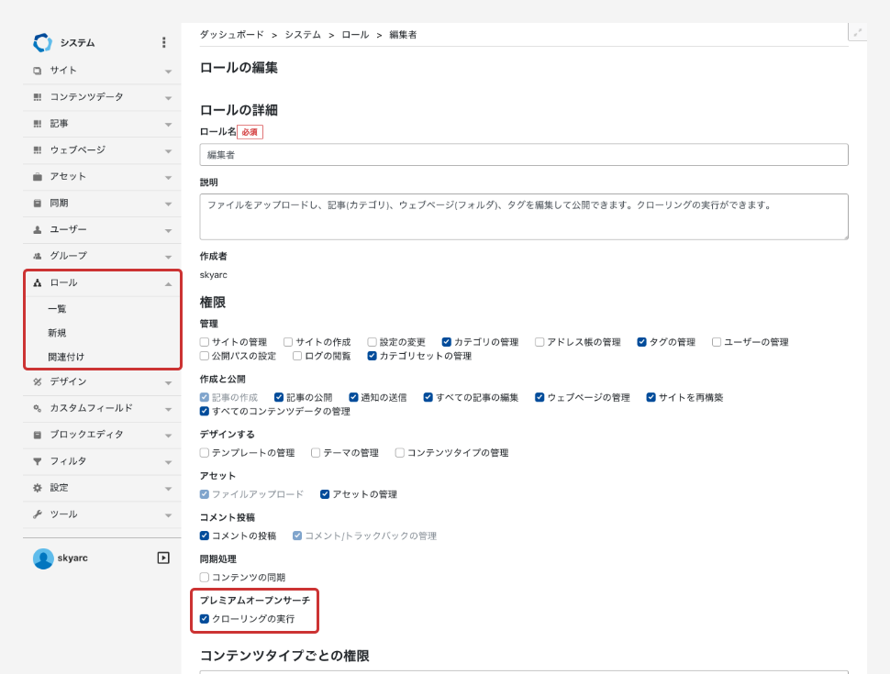Click the ロール名 text input field
The height and width of the screenshot is (674, 890).
click(523, 155)
